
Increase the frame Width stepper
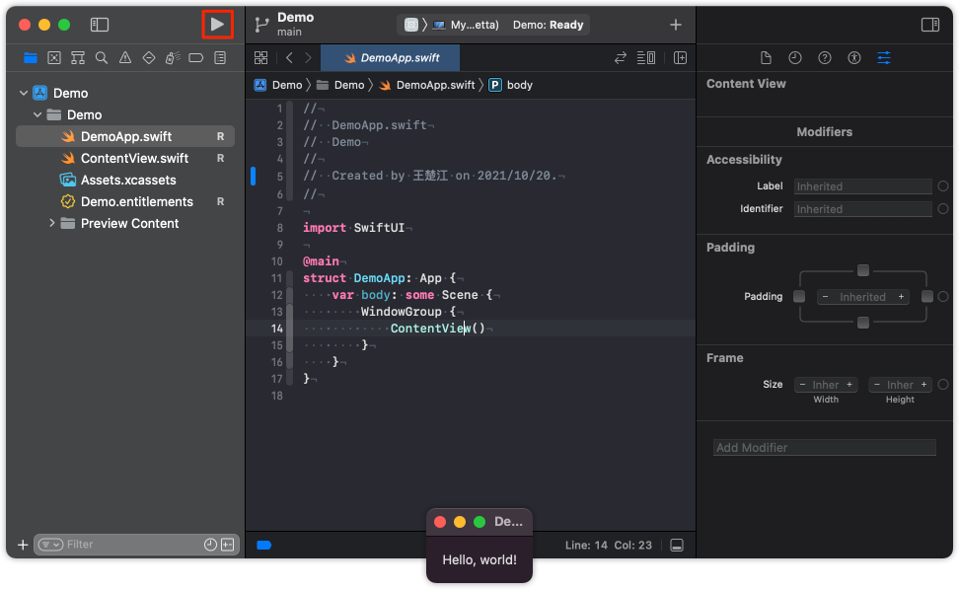point(849,385)
